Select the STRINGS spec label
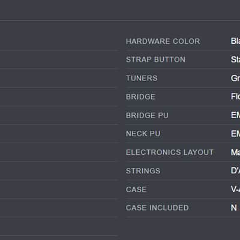 143,171
